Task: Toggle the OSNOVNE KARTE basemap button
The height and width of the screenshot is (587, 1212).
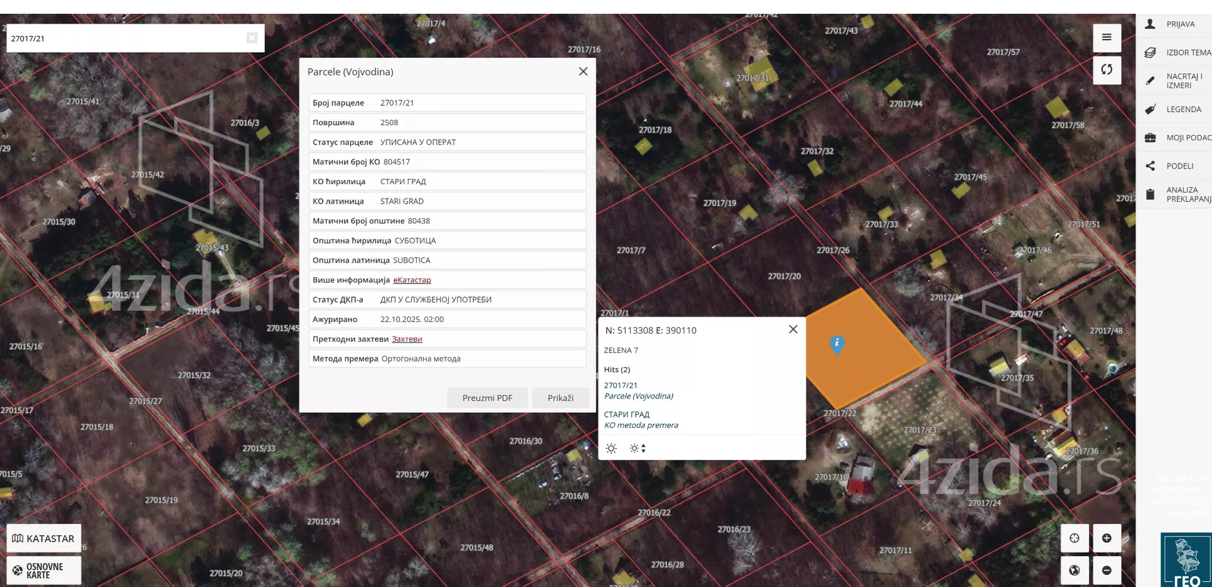Action: (x=44, y=571)
